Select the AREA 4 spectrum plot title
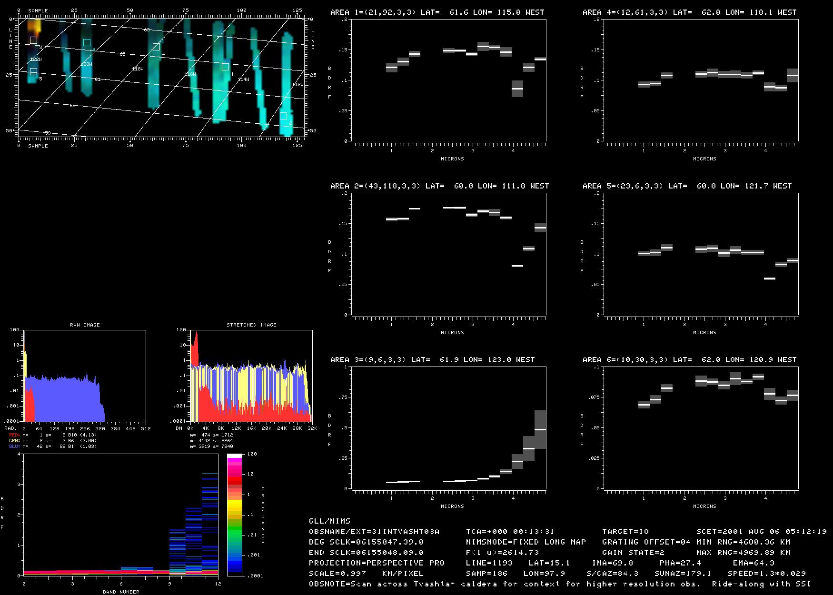 (x=690, y=12)
